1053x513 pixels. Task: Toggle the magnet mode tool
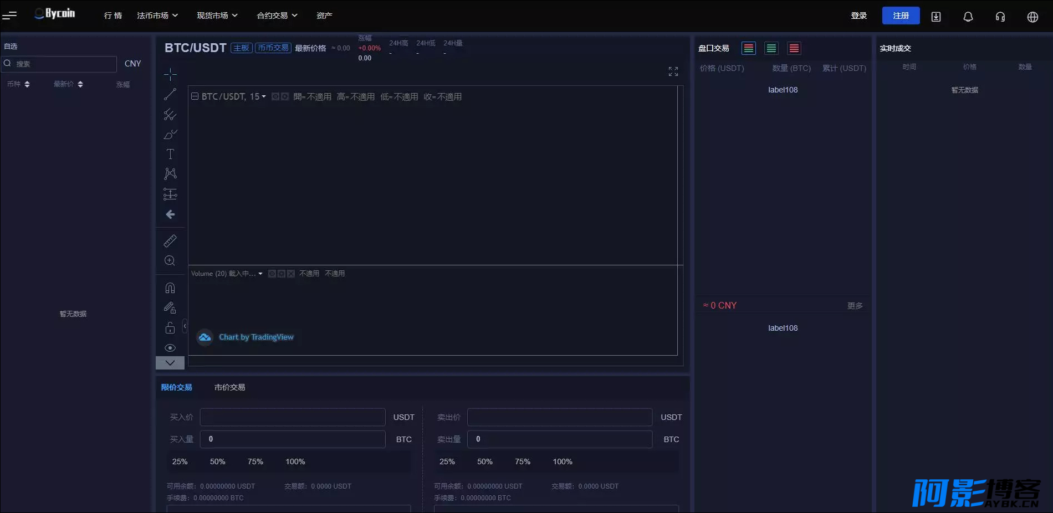(x=170, y=288)
